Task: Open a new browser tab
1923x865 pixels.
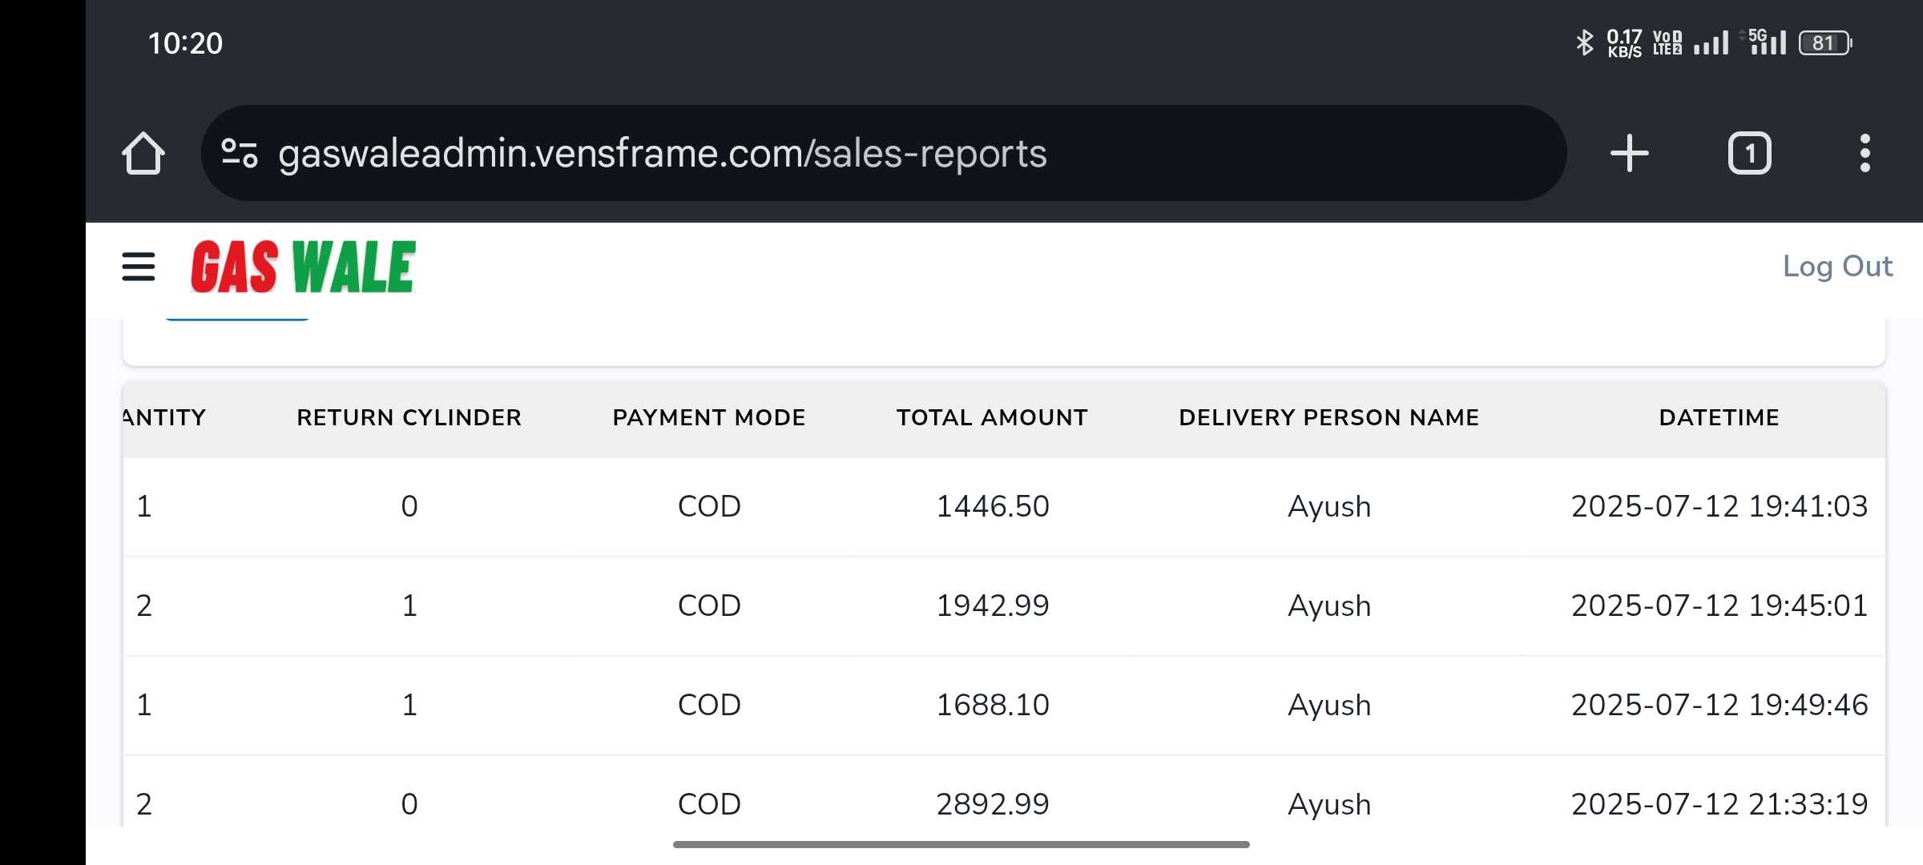Action: pos(1629,153)
